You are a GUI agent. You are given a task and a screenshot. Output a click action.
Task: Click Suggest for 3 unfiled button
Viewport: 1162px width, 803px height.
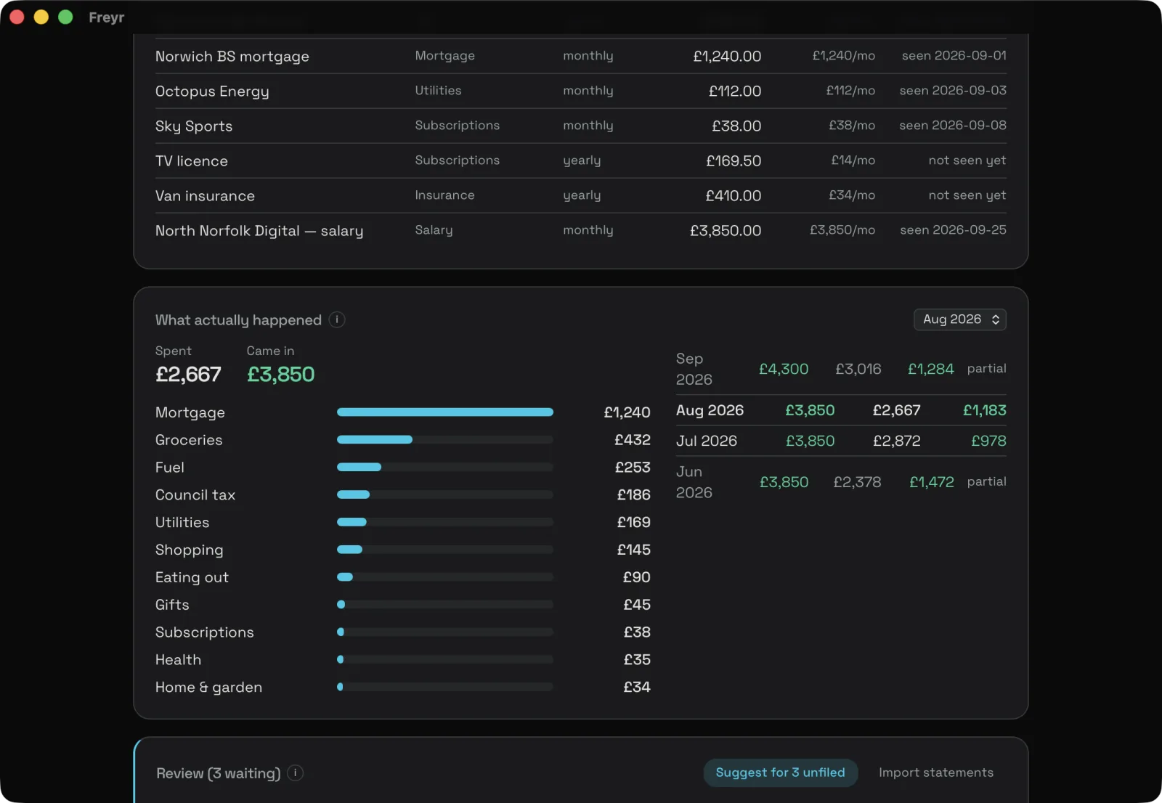[x=780, y=773]
